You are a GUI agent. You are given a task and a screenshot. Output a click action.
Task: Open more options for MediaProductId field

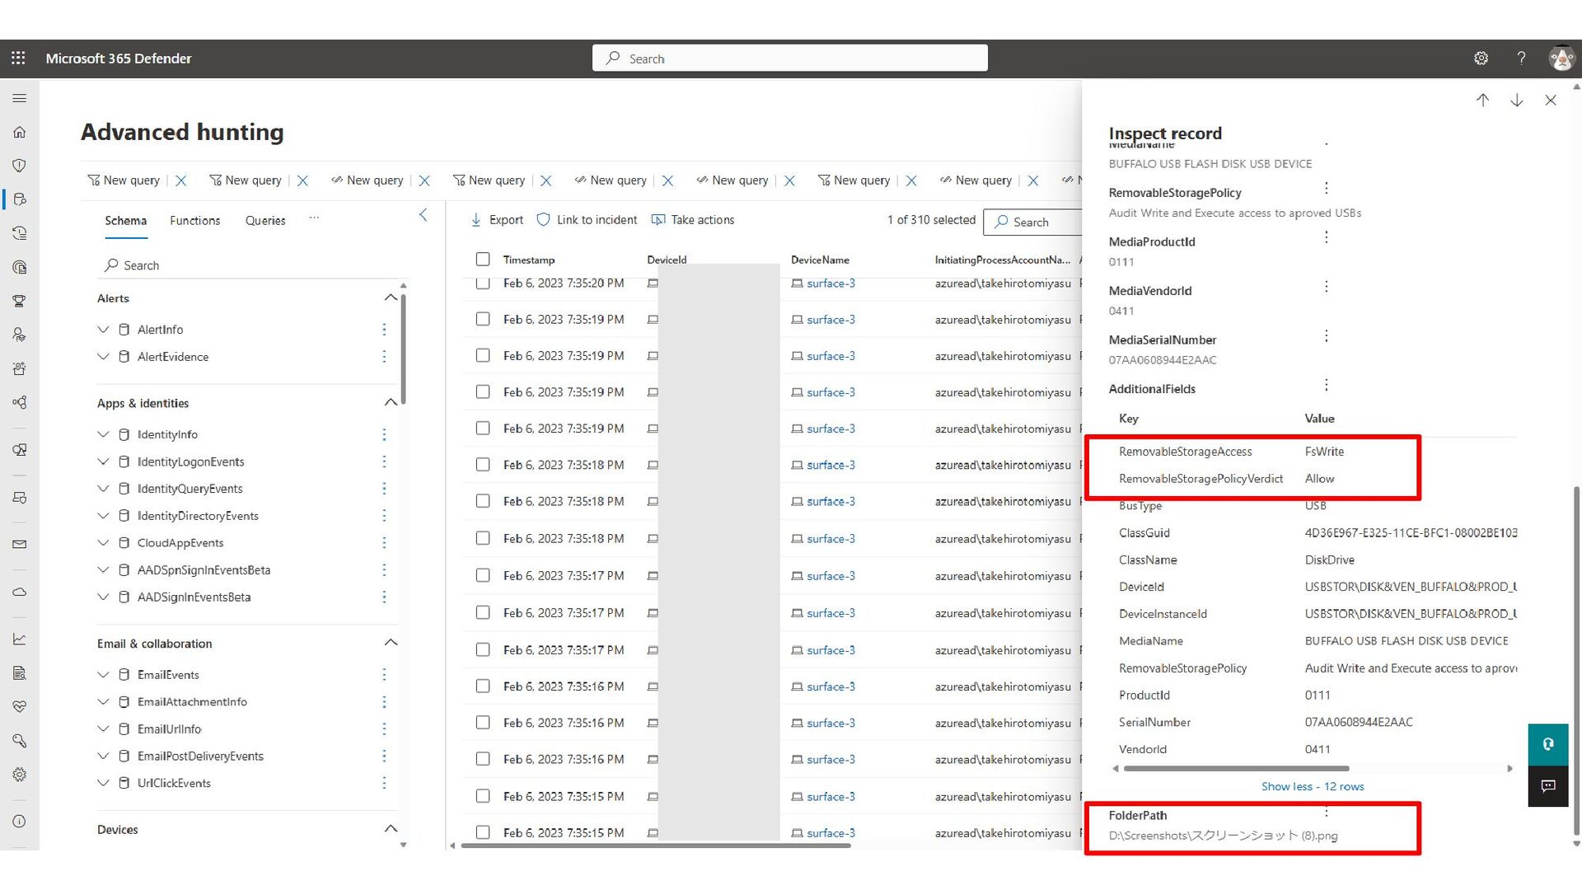click(1327, 237)
